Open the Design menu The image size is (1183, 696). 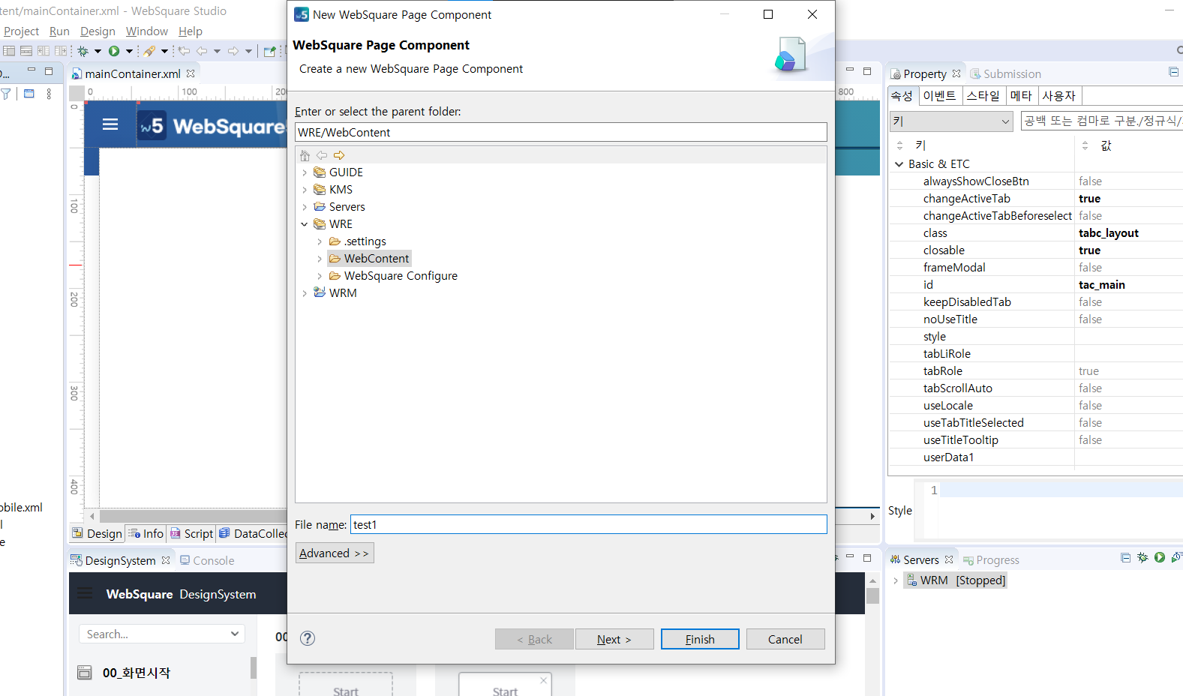98,31
